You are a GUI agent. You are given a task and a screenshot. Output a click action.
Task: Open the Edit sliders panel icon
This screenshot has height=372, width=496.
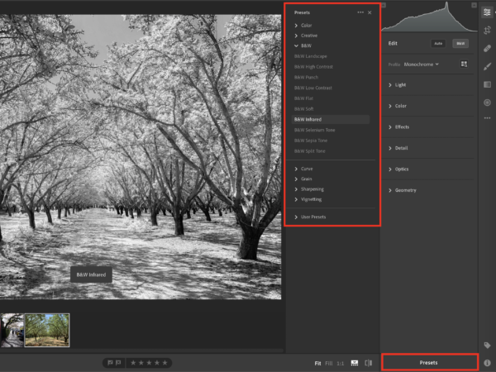coord(487,12)
